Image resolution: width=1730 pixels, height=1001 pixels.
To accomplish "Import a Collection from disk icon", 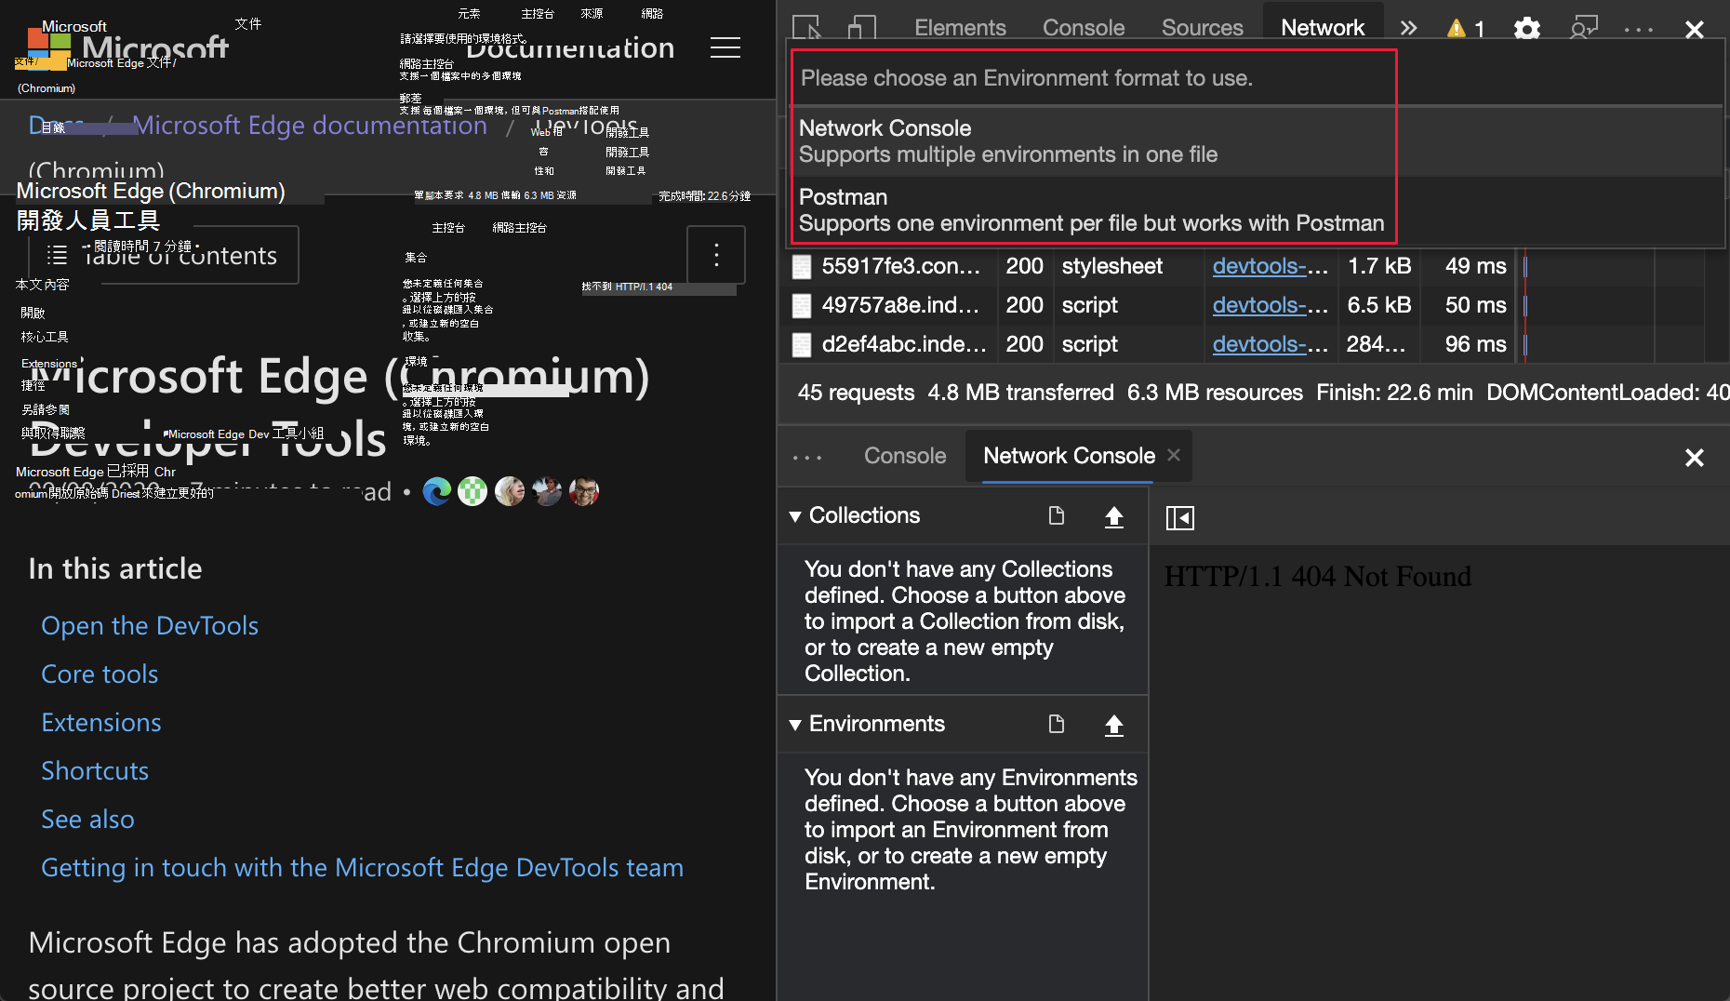I will point(1113,516).
